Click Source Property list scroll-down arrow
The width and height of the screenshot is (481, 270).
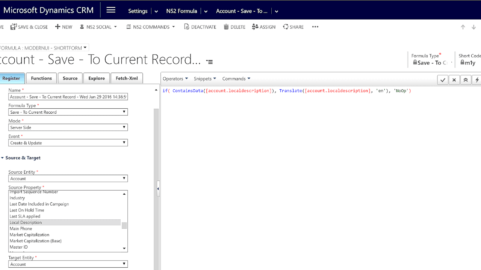click(124, 248)
